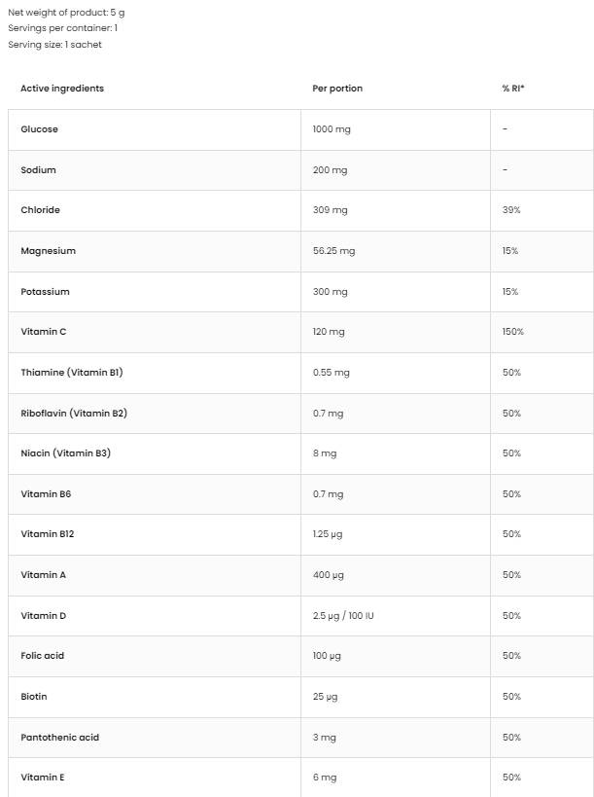Select the Potassium row label
Screen dimensions: 594x797
point(45,292)
